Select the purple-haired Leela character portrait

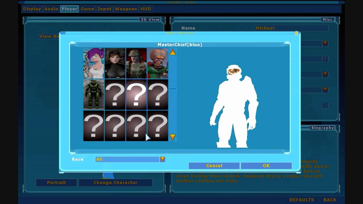tap(94, 63)
